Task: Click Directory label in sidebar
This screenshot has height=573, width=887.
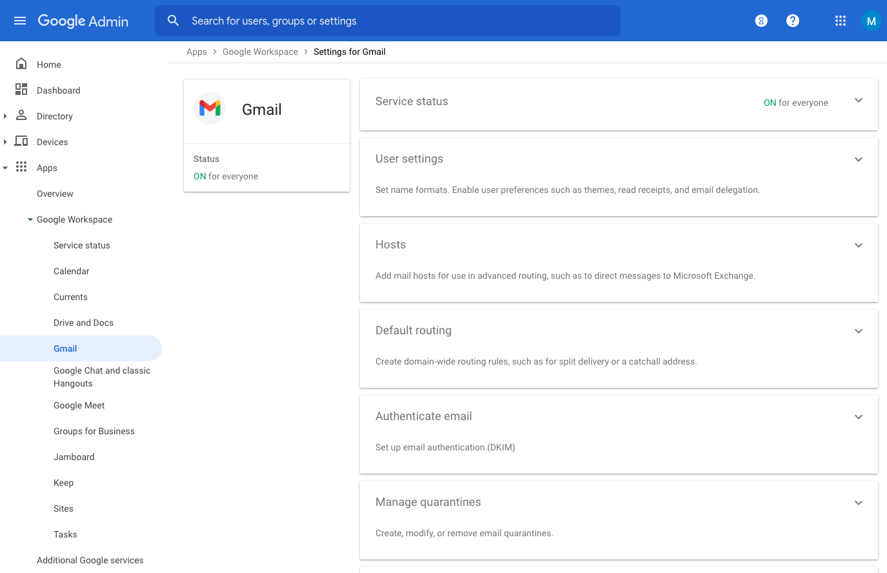Action: point(55,116)
